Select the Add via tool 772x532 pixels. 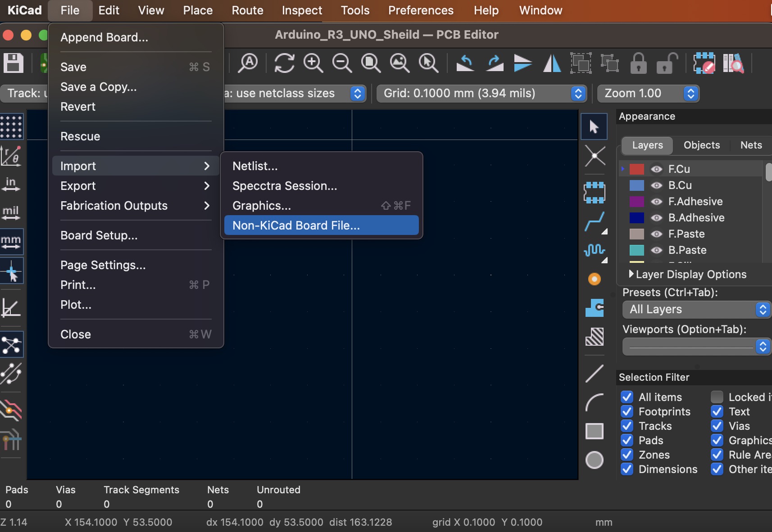(595, 279)
